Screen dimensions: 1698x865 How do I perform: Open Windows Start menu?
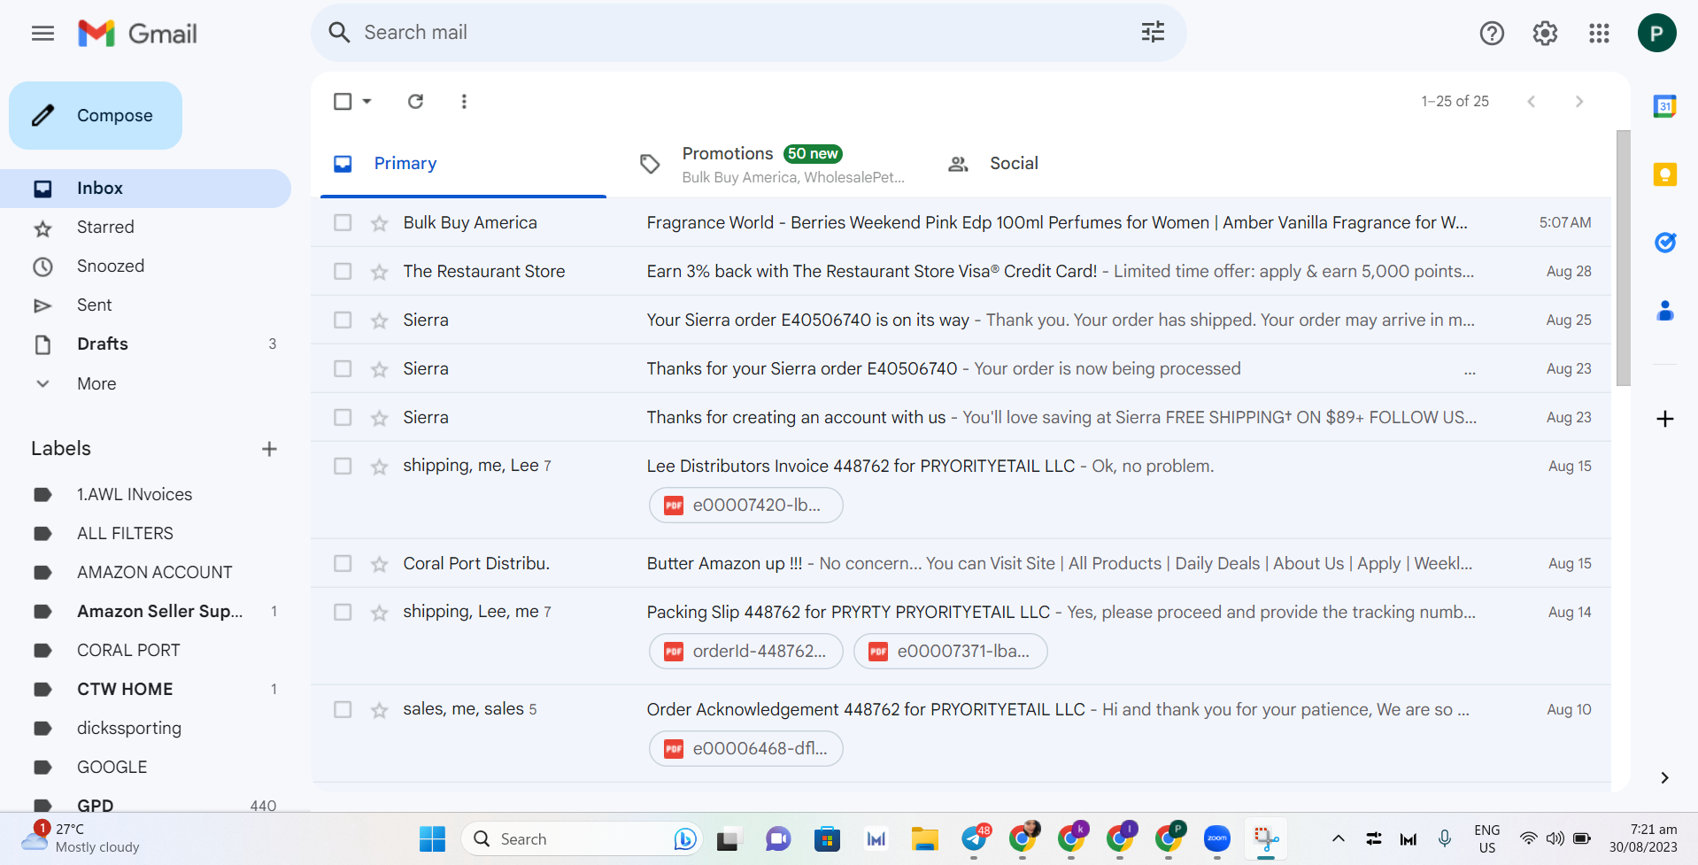[432, 838]
